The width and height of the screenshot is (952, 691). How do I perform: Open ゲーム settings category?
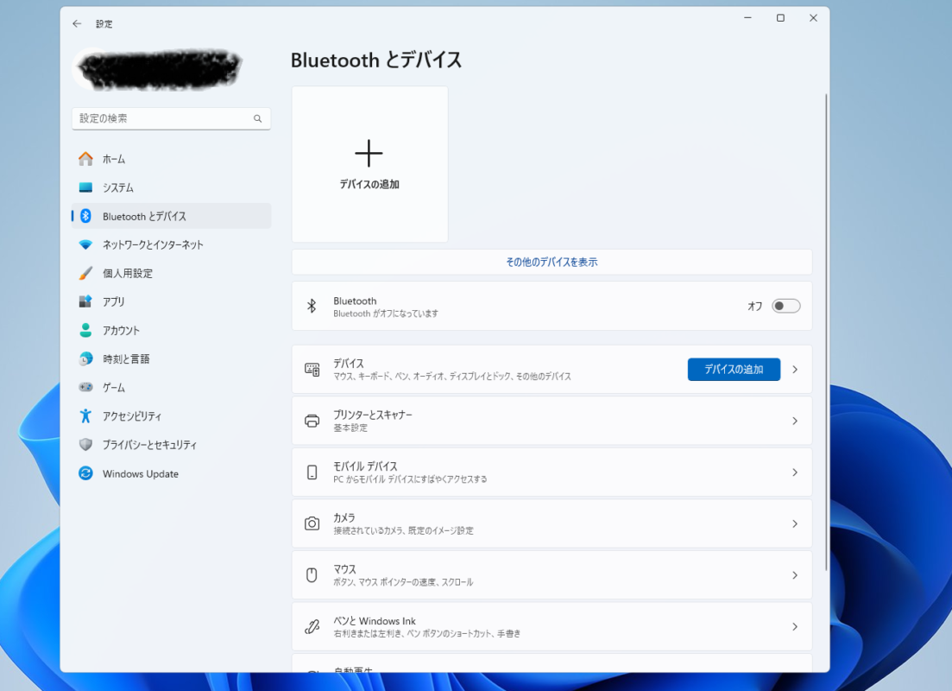coord(171,387)
